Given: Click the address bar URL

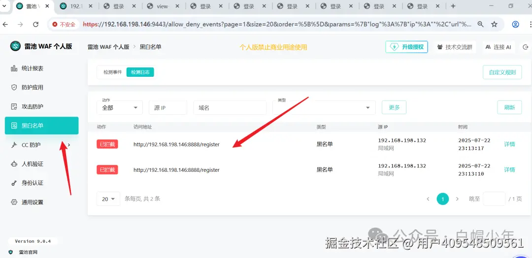Looking at the screenshot, I should (x=277, y=24).
